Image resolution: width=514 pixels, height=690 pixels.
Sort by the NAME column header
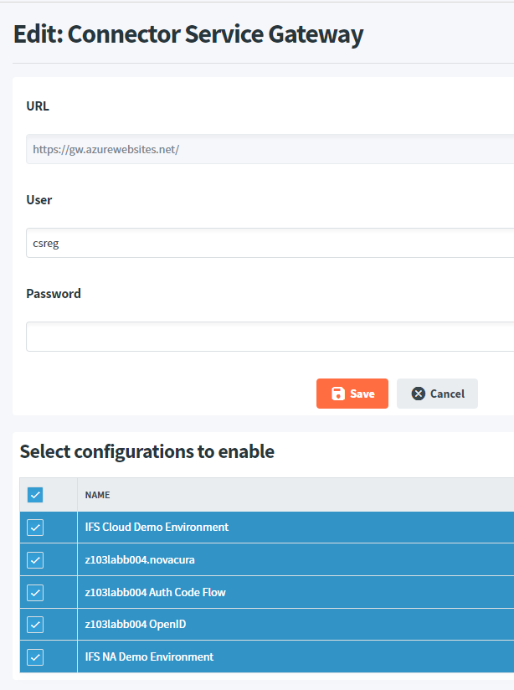pos(97,495)
